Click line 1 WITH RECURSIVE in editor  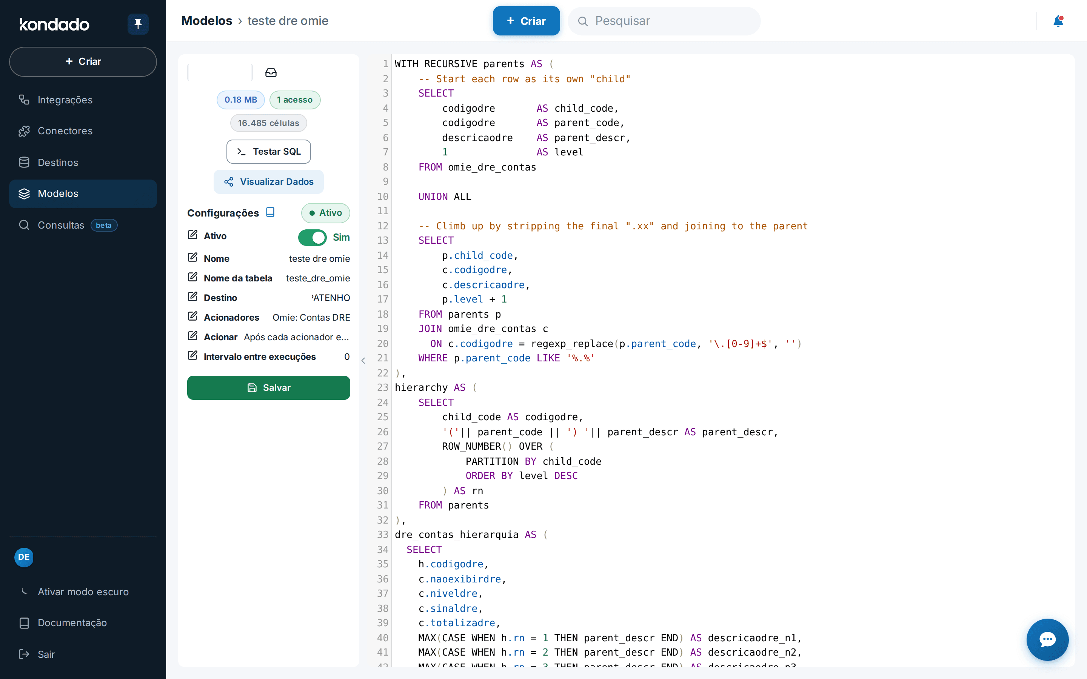(x=474, y=64)
